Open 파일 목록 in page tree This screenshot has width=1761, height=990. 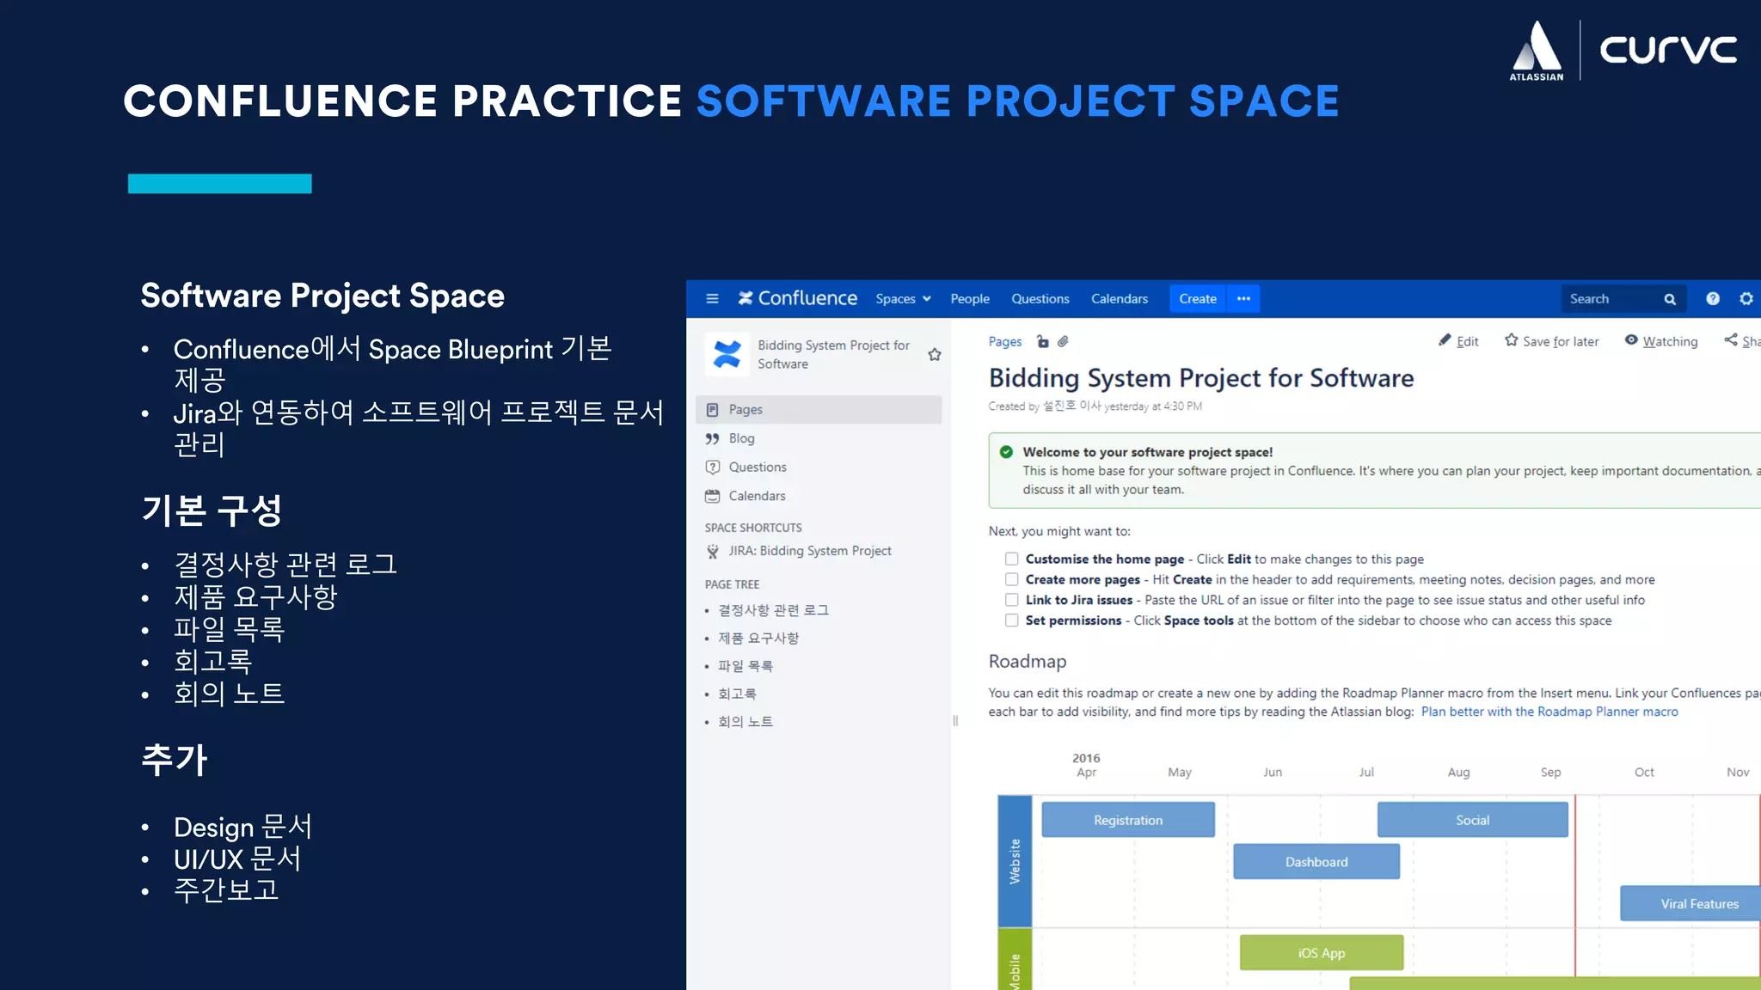745,666
